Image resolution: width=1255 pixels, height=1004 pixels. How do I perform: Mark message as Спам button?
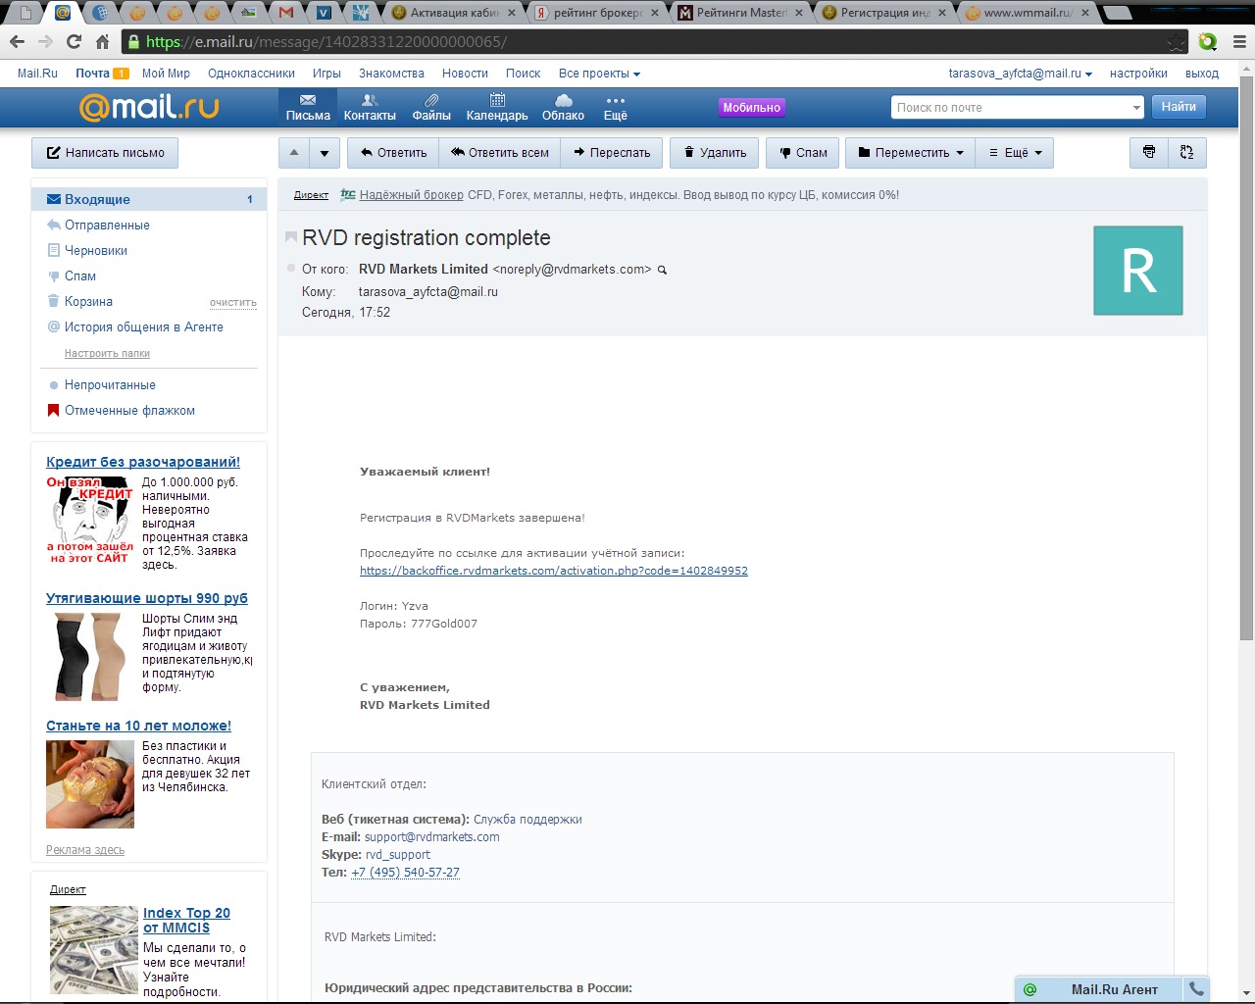tap(803, 152)
